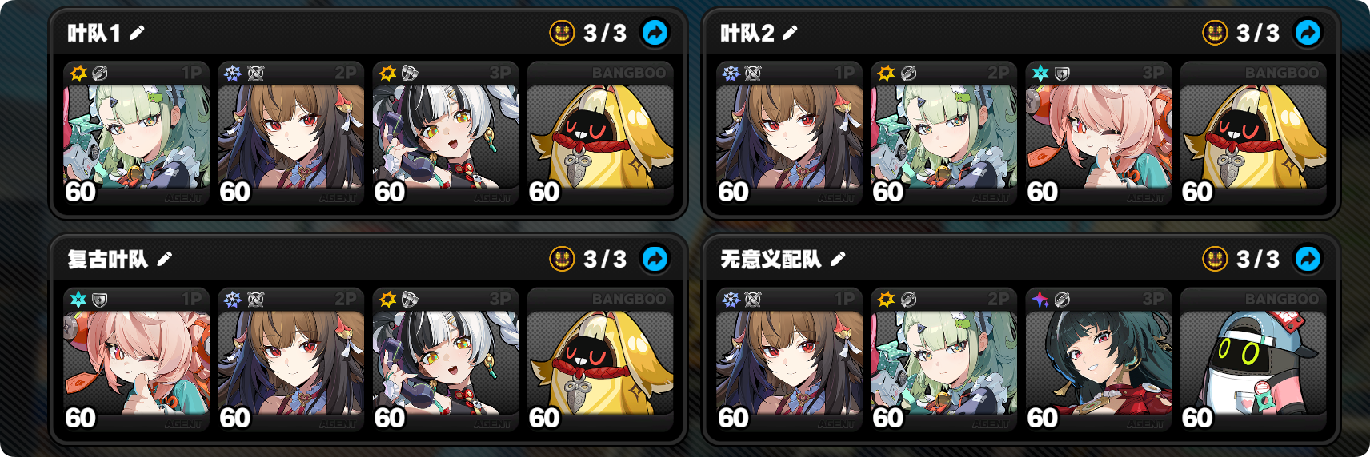Click the pencil icon next to 无意义配队
The image size is (1370, 457).
[838, 259]
